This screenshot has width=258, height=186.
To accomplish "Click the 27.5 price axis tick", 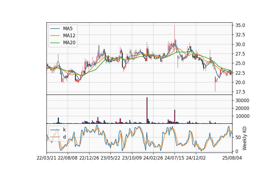I will [x=240, y=54].
